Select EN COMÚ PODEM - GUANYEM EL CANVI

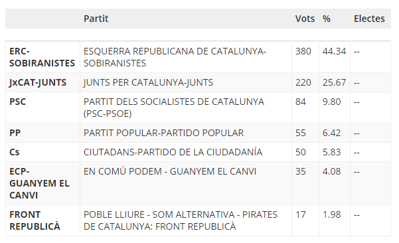tap(170, 171)
